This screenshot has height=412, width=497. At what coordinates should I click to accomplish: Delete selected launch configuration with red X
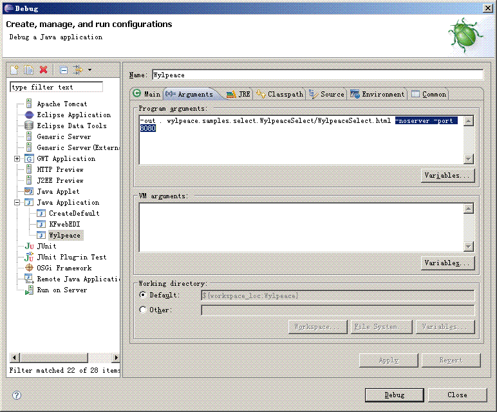(x=43, y=70)
